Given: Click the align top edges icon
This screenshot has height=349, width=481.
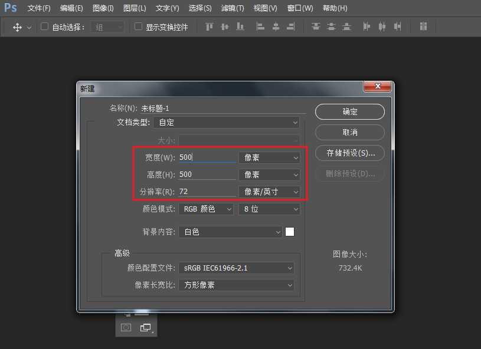Looking at the screenshot, I should [x=209, y=27].
